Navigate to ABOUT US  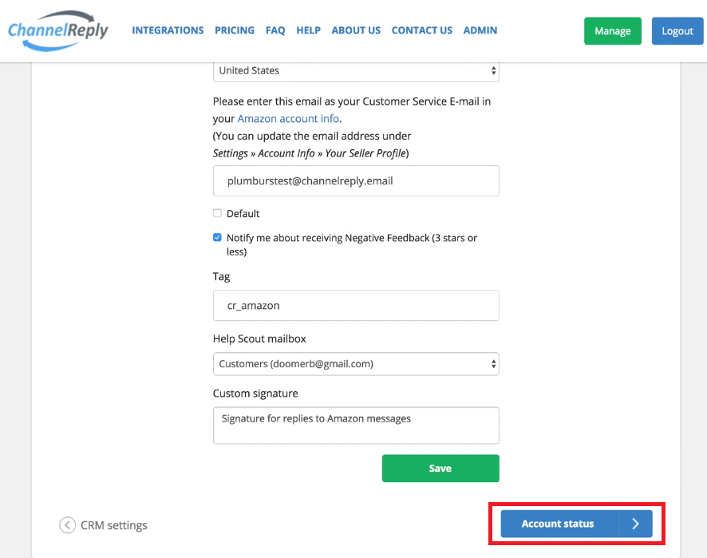click(x=356, y=30)
